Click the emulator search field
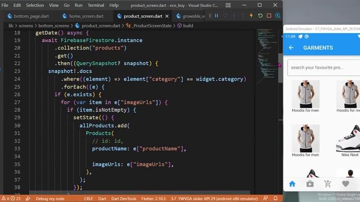Image resolution: width=360 pixels, height=202 pixels. coord(324,67)
